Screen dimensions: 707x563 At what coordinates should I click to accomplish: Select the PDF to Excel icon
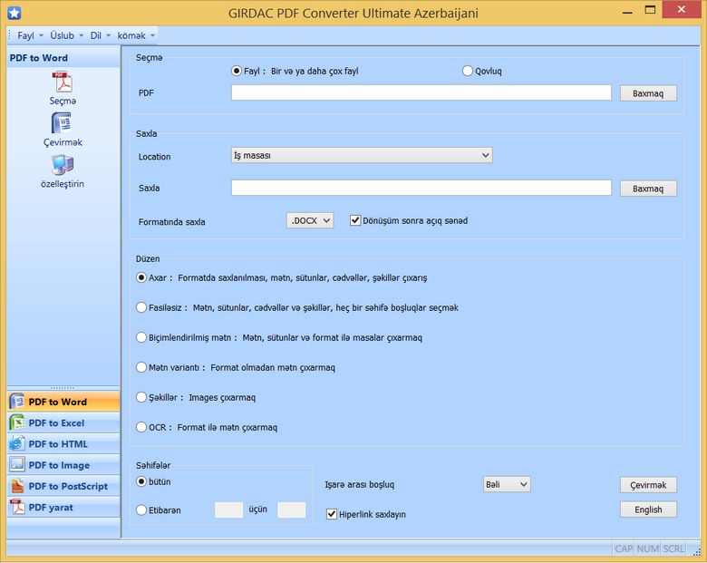(17, 422)
